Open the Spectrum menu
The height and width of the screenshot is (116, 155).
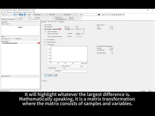[x=9, y=12]
